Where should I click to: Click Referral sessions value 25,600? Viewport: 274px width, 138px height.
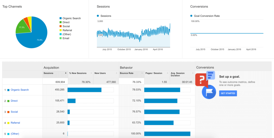coord(60,123)
